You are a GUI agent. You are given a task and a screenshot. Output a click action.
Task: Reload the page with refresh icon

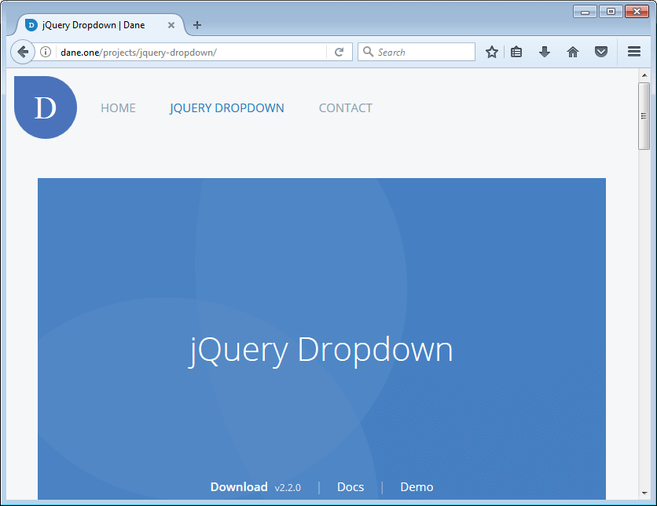point(340,52)
